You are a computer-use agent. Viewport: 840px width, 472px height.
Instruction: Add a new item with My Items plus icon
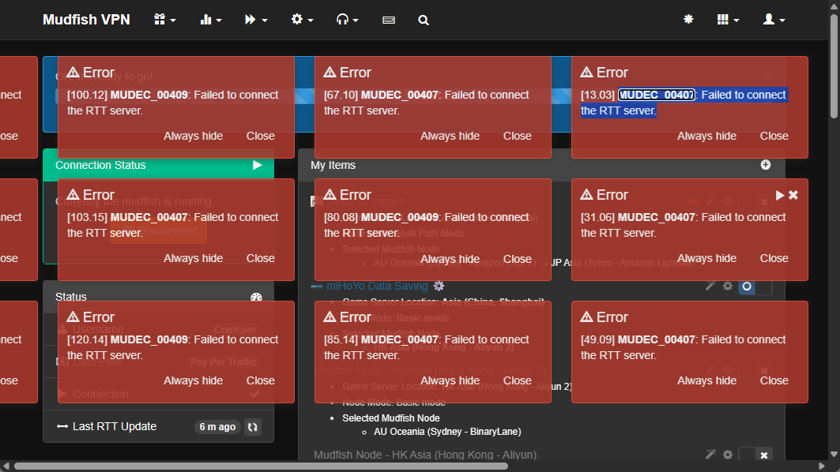tap(766, 165)
